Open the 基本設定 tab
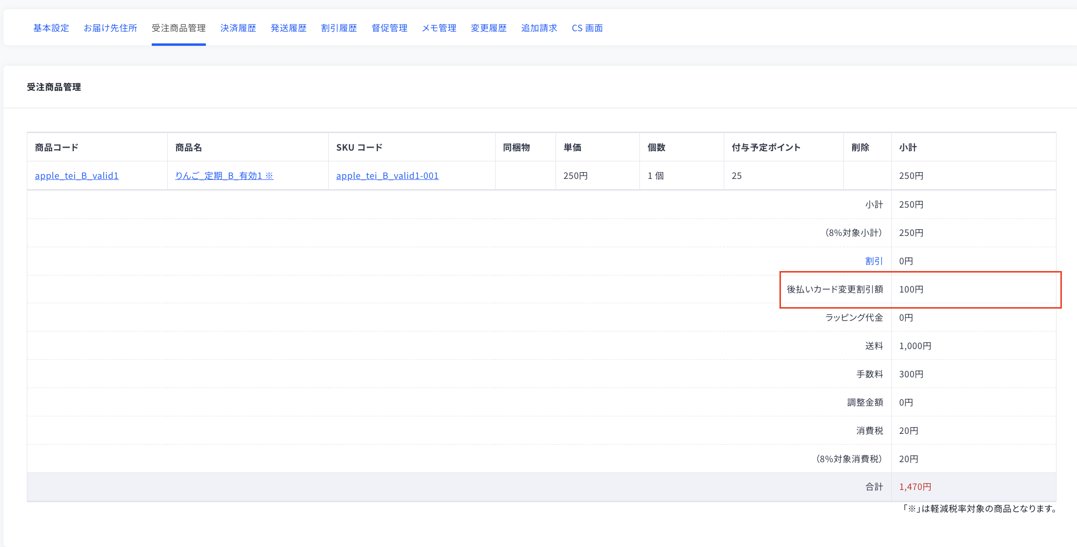 pos(51,28)
